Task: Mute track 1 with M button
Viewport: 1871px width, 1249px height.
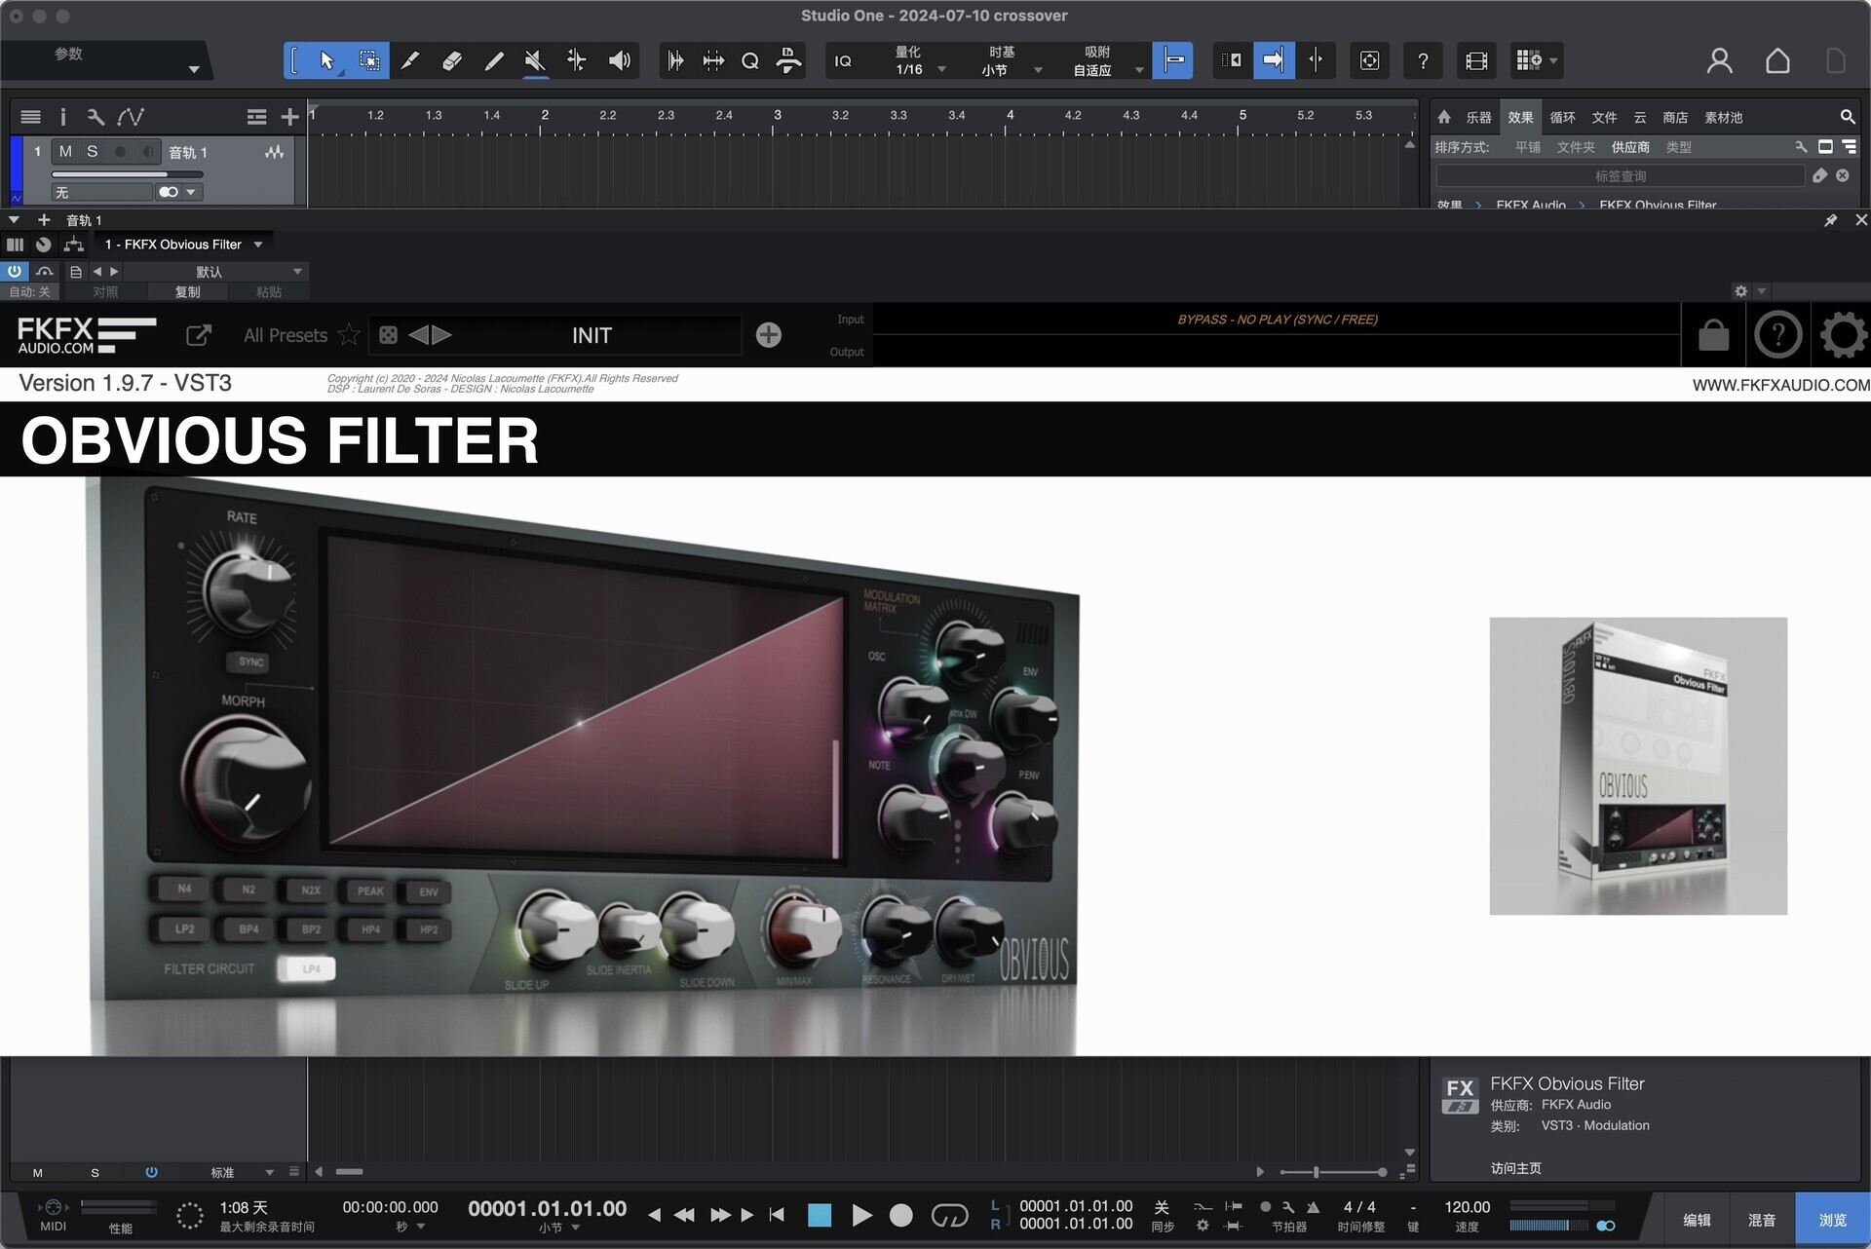Action: tap(65, 152)
